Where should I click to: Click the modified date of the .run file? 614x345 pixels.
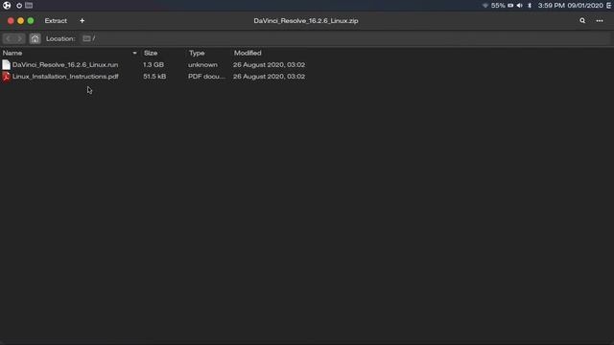pyautogui.click(x=269, y=64)
